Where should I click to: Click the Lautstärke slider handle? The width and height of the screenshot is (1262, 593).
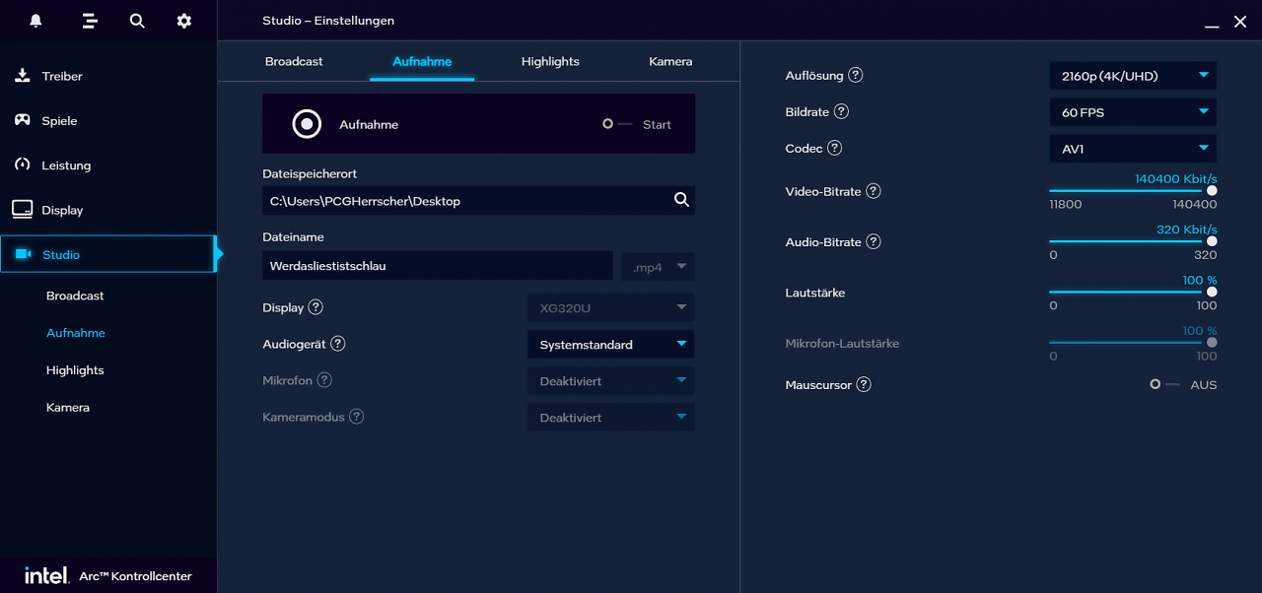[x=1212, y=292]
